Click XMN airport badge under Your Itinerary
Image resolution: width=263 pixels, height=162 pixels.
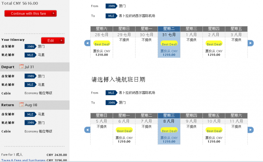pyautogui.click(x=30, y=46)
